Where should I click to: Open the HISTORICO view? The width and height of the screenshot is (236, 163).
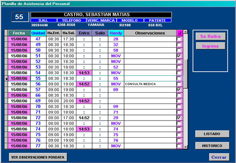[x=212, y=146]
